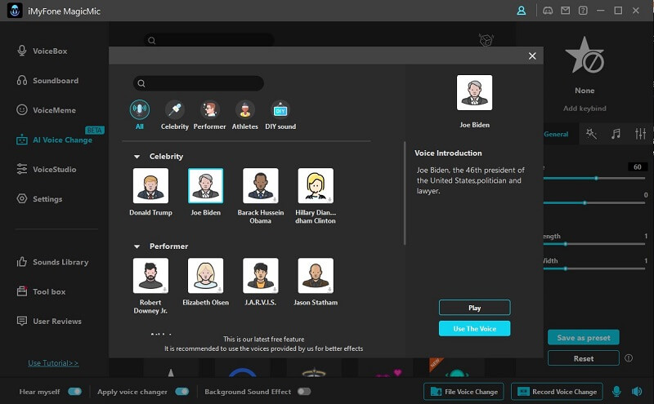The height and width of the screenshot is (404, 654).
Task: Open the VoiceBox section
Action: coord(42,51)
